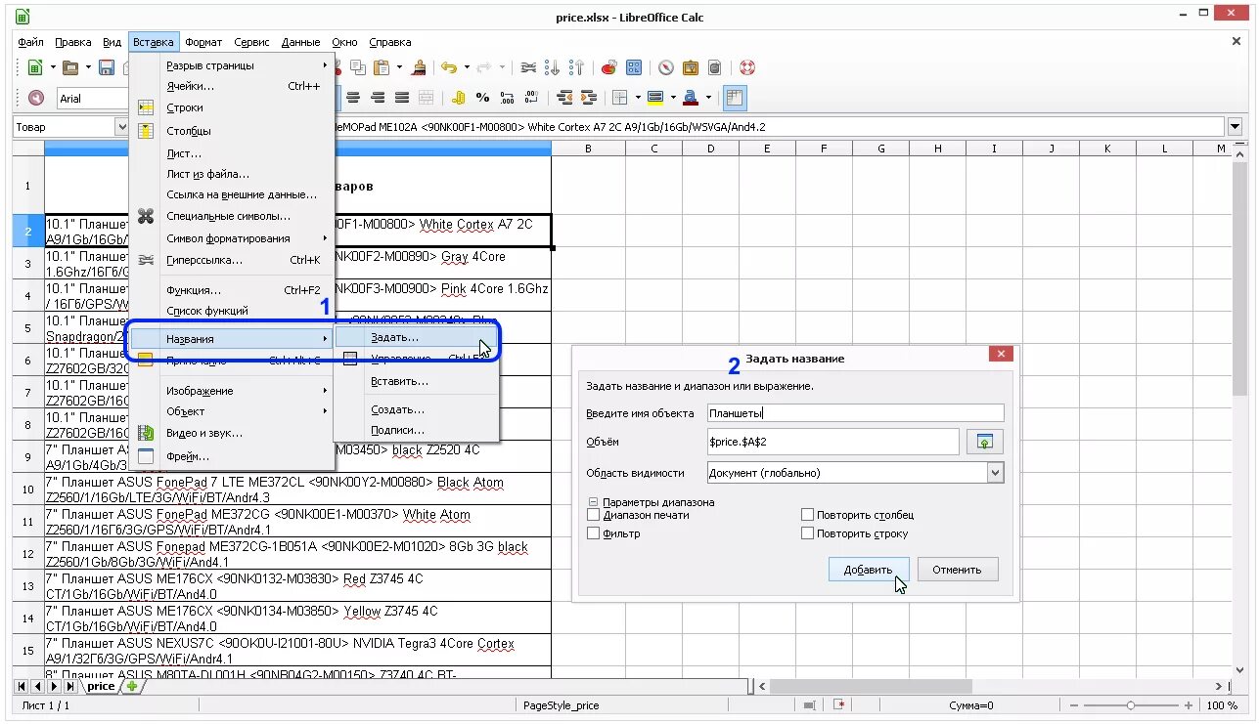Click the zoom in plus button
The width and height of the screenshot is (1259, 724).
pyautogui.click(x=1189, y=705)
